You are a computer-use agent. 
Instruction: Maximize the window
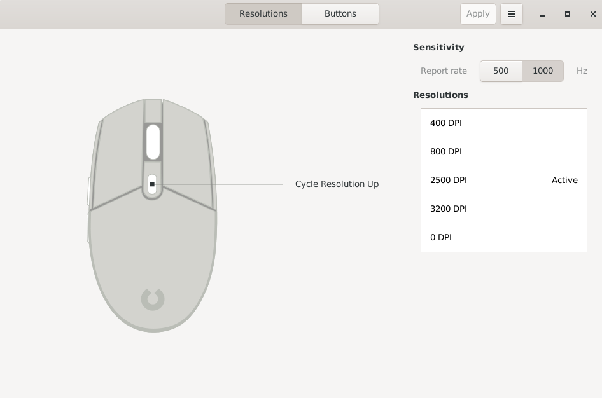click(568, 14)
